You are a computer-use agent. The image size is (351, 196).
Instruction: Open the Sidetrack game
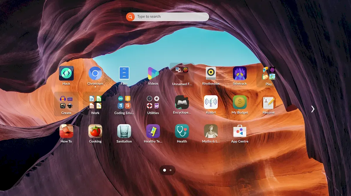point(240,73)
